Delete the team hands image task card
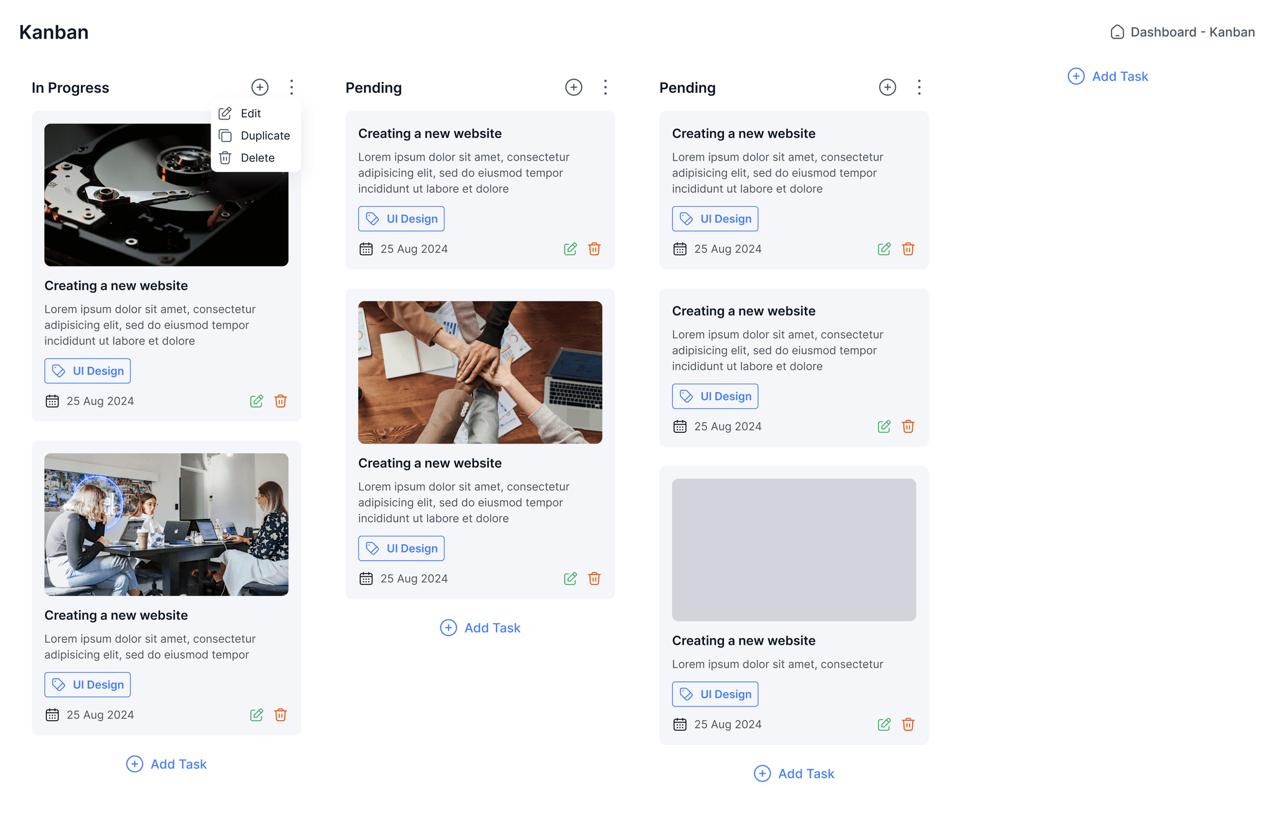The height and width of the screenshot is (821, 1276). (x=594, y=579)
